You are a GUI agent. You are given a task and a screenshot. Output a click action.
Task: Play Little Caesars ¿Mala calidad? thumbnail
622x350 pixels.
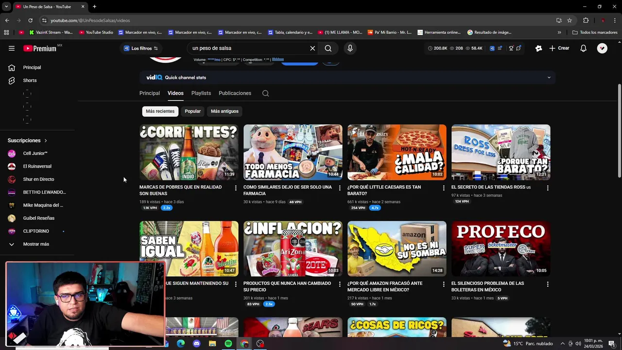(397, 152)
